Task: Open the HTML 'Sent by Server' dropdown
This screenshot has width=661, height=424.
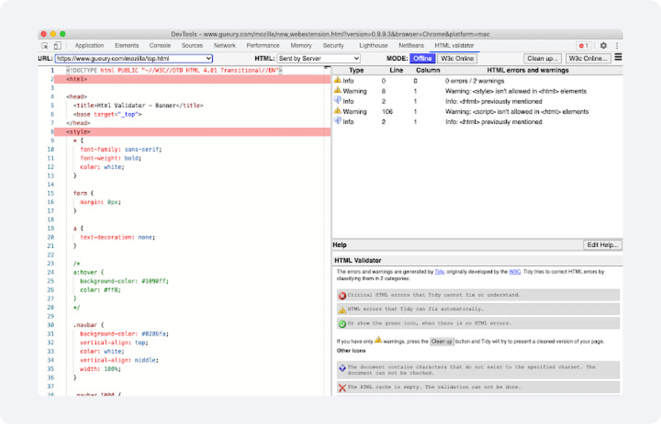Action: click(319, 59)
